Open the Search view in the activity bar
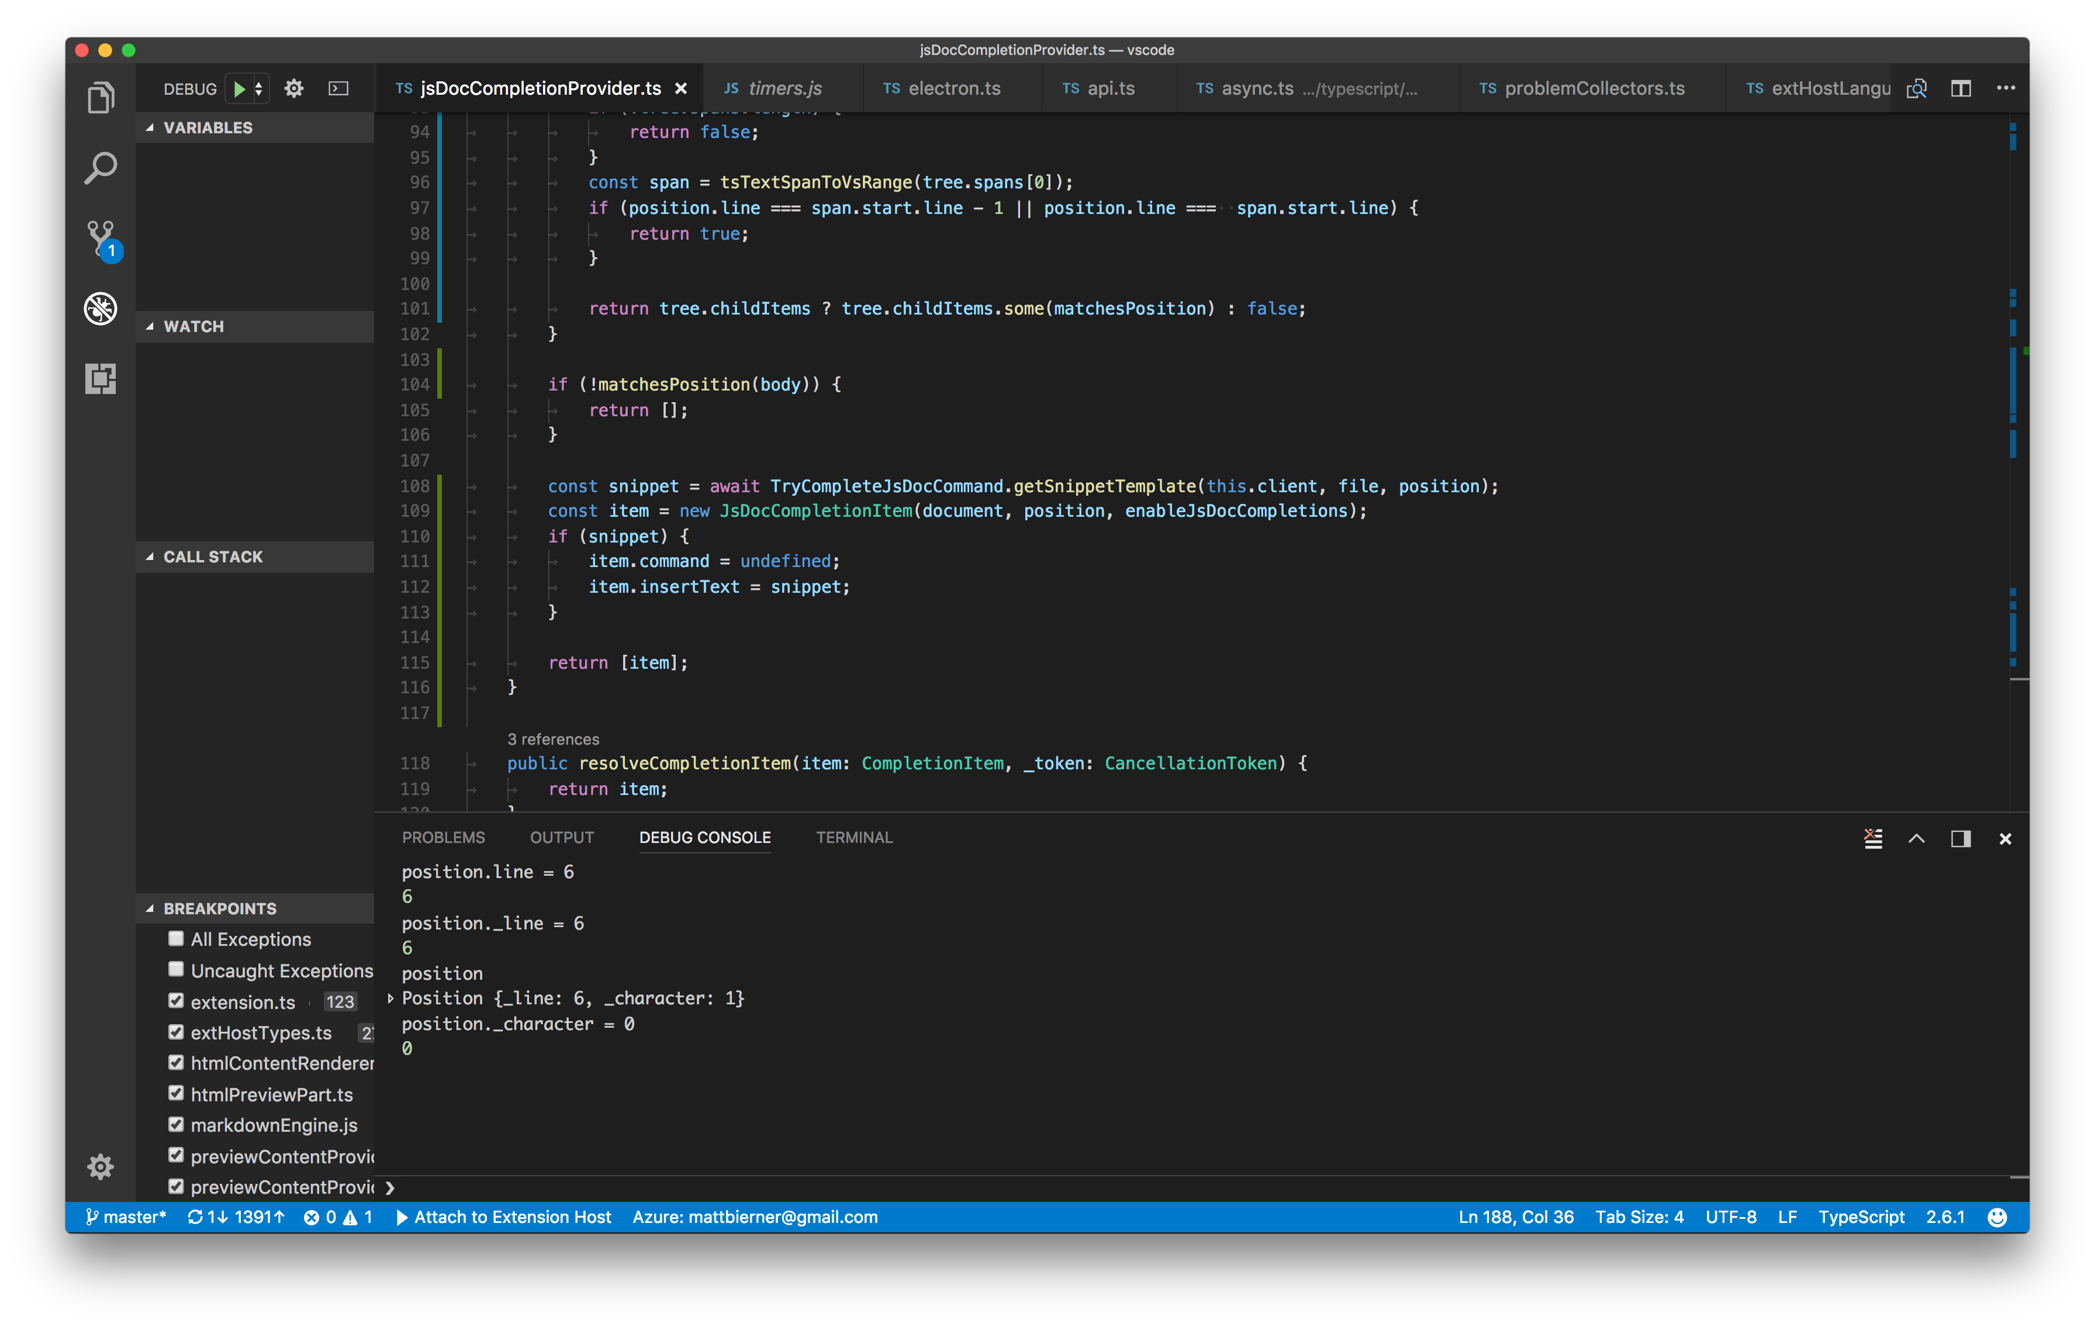 tap(100, 167)
